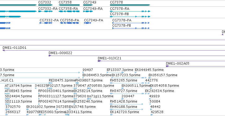The image size is (225, 116).
Task: Open transcript CG7378-RA
Action: tap(120, 9)
